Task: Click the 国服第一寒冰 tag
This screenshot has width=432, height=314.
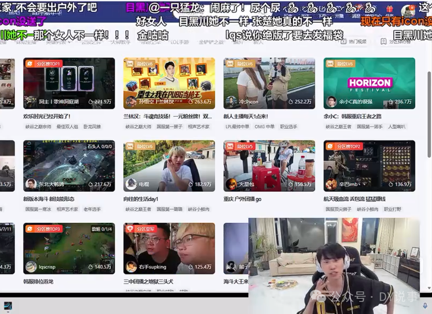Action: point(38,209)
